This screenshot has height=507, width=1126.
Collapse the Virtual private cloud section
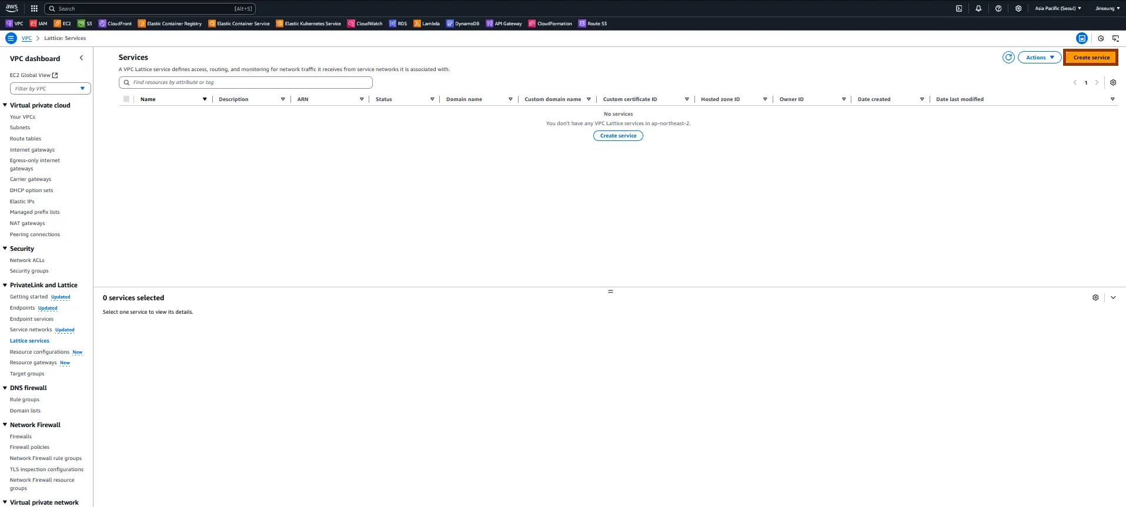tap(5, 105)
